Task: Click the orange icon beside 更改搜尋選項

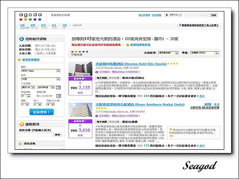Action: pos(20,60)
